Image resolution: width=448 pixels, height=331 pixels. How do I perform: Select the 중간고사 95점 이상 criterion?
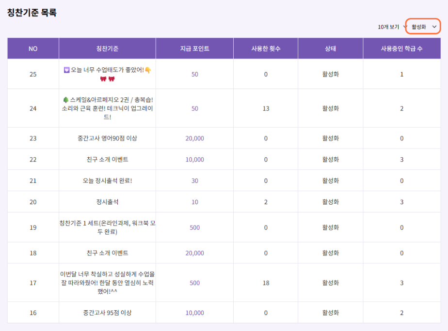pyautogui.click(x=107, y=313)
